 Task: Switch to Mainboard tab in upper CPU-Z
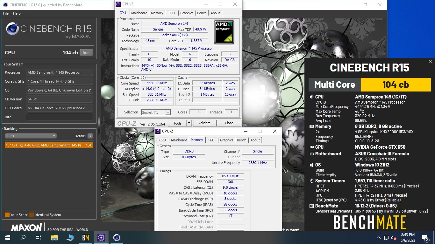click(139, 13)
